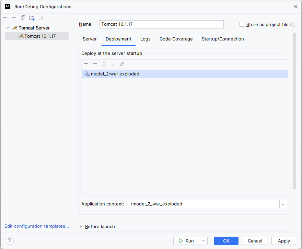The width and height of the screenshot is (302, 249).
Task: Select Tomcat 10.1.17 in the configuration tree
Action: click(37, 36)
